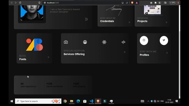
Task: Click the signature image on Credentials card
Action: [114, 10]
